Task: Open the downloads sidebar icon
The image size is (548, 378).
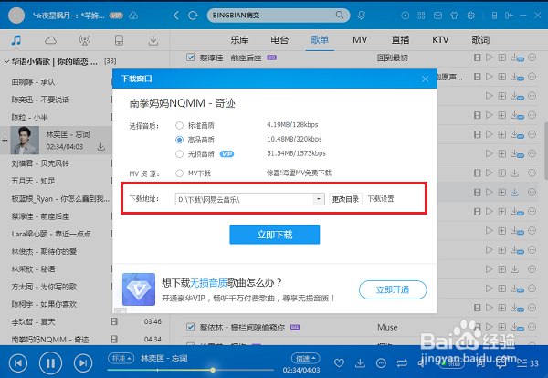Action: point(153,40)
